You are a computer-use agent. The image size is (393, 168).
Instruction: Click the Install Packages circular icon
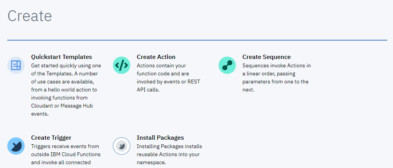tap(121, 146)
